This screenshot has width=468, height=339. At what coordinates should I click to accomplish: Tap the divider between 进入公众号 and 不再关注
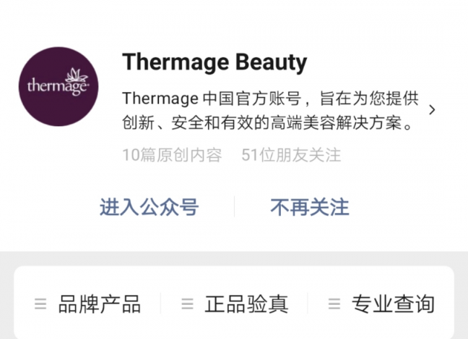click(234, 207)
